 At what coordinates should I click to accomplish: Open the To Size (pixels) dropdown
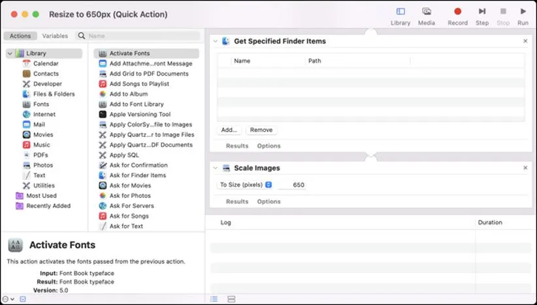coord(246,185)
